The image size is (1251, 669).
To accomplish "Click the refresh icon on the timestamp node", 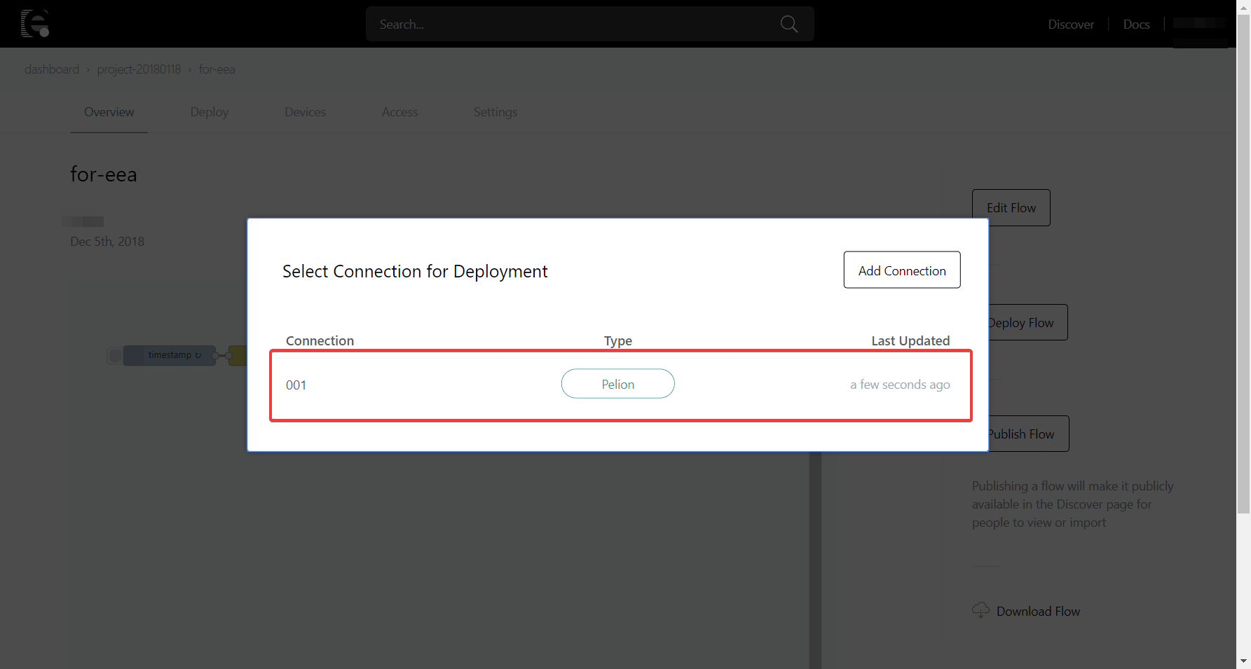I will 198,355.
